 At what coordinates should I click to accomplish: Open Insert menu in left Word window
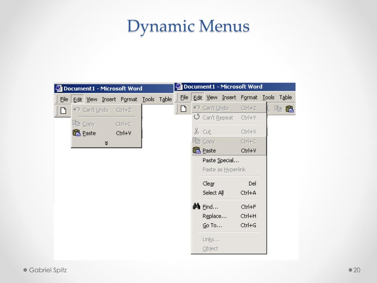click(109, 99)
